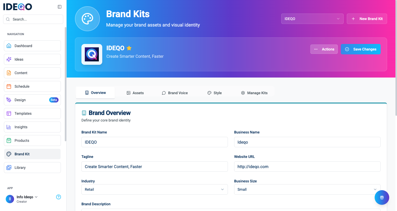Switch to the Brand Voice tab
This screenshot has width=397, height=211.
(x=175, y=93)
